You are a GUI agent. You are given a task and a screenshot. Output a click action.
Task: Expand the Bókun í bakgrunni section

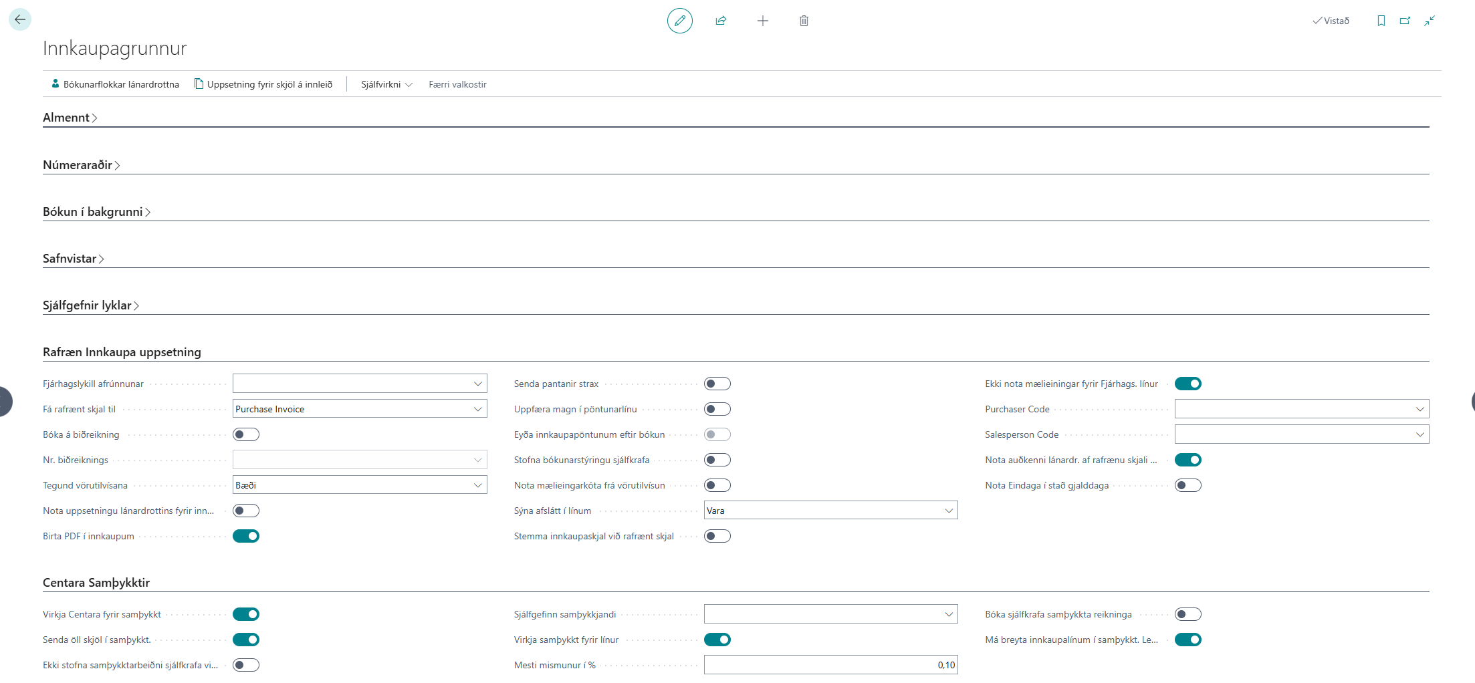(97, 212)
